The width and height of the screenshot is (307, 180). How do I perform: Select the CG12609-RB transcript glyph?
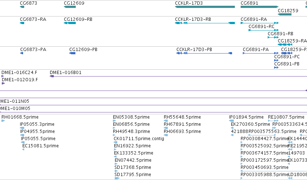(x=70, y=23)
